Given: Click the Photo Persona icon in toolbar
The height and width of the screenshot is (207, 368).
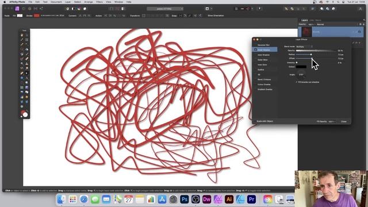Looking at the screenshot, I should (x=17, y=9).
